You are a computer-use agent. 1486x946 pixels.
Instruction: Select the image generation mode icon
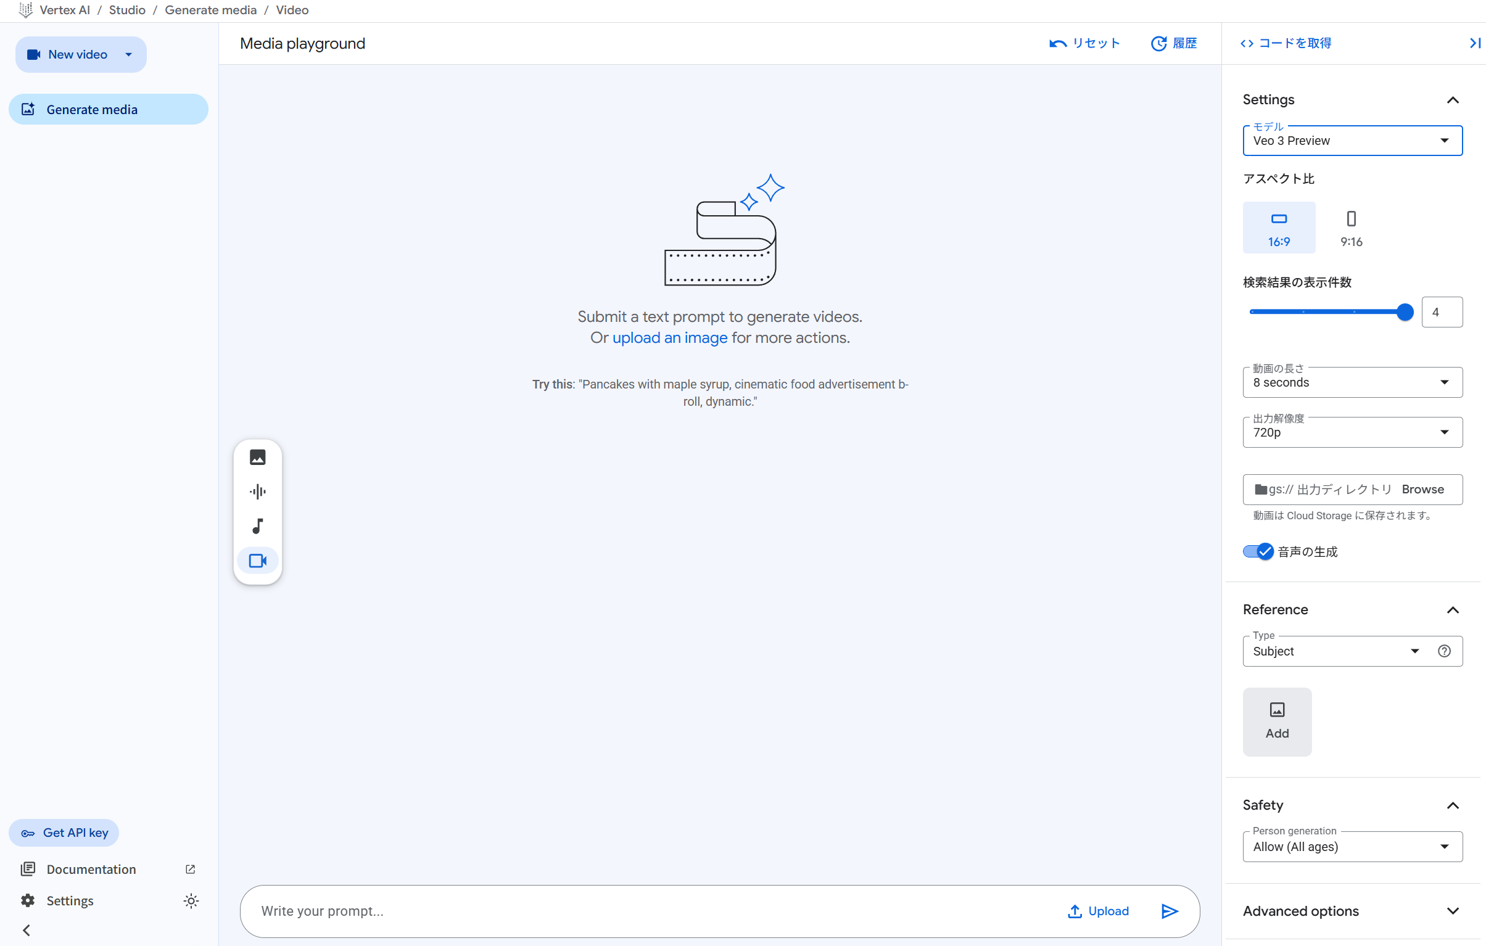point(257,457)
